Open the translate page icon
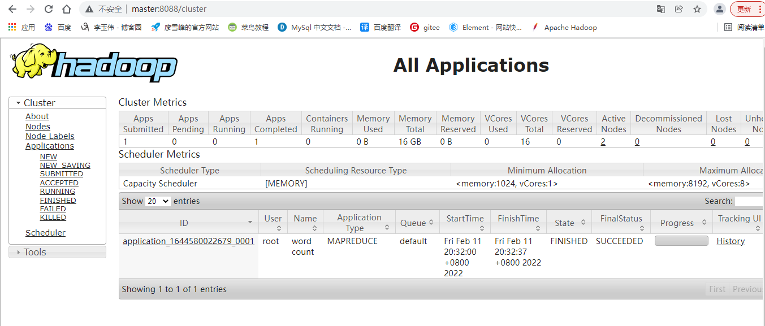Viewport: 765px width, 326px height. click(x=661, y=9)
